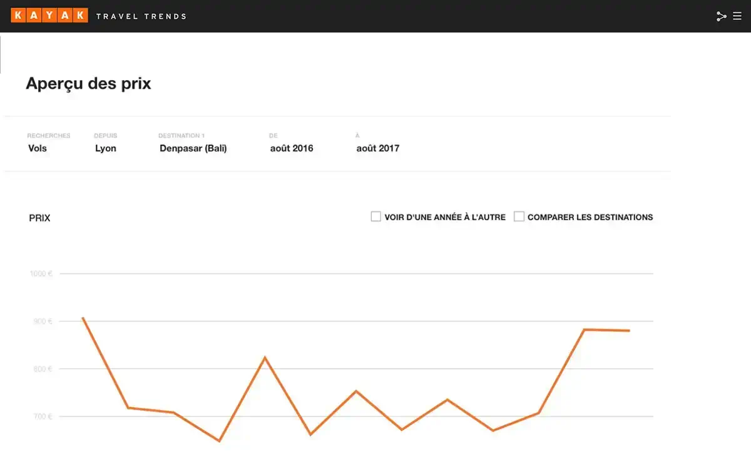Select the price line's first point above 900 €
The image size is (751, 469).
click(x=83, y=318)
